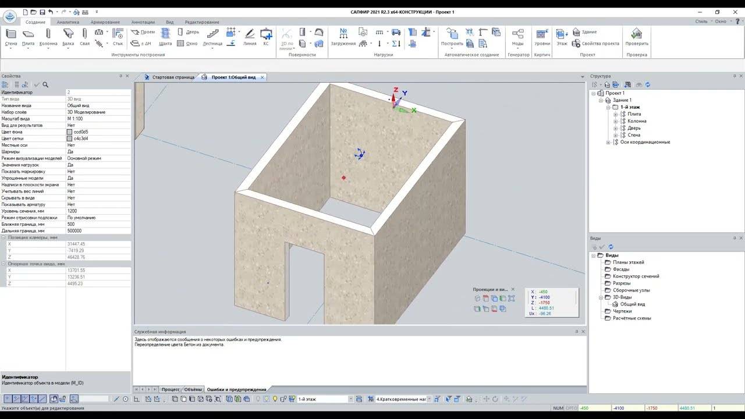Switch to the Армирование ribbon tab
This screenshot has height=419, width=745.
[105, 22]
